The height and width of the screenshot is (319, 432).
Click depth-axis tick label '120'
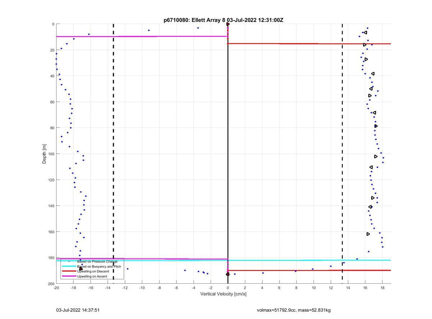51,180
